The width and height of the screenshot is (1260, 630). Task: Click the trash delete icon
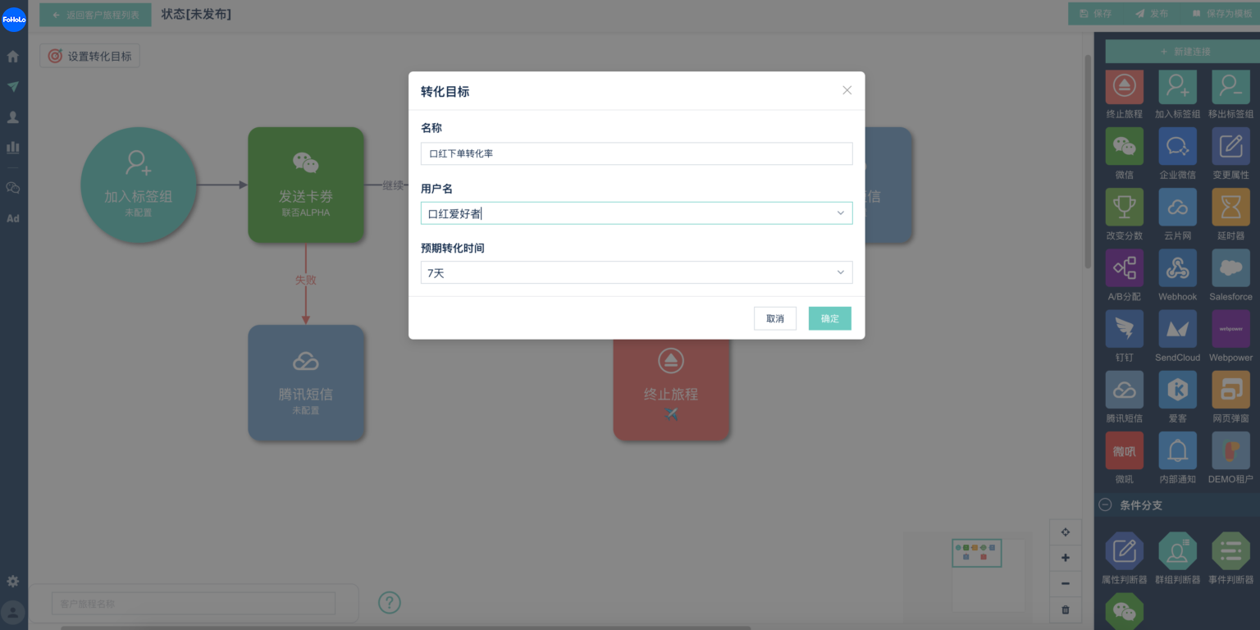pyautogui.click(x=1066, y=609)
